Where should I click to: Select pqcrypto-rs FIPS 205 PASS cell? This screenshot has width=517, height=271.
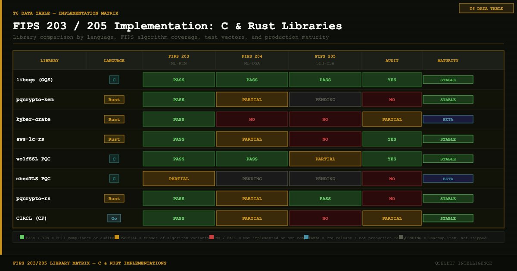point(325,198)
